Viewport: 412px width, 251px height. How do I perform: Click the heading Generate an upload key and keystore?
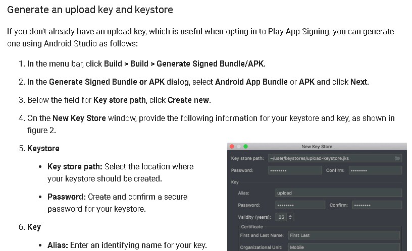[x=90, y=10]
